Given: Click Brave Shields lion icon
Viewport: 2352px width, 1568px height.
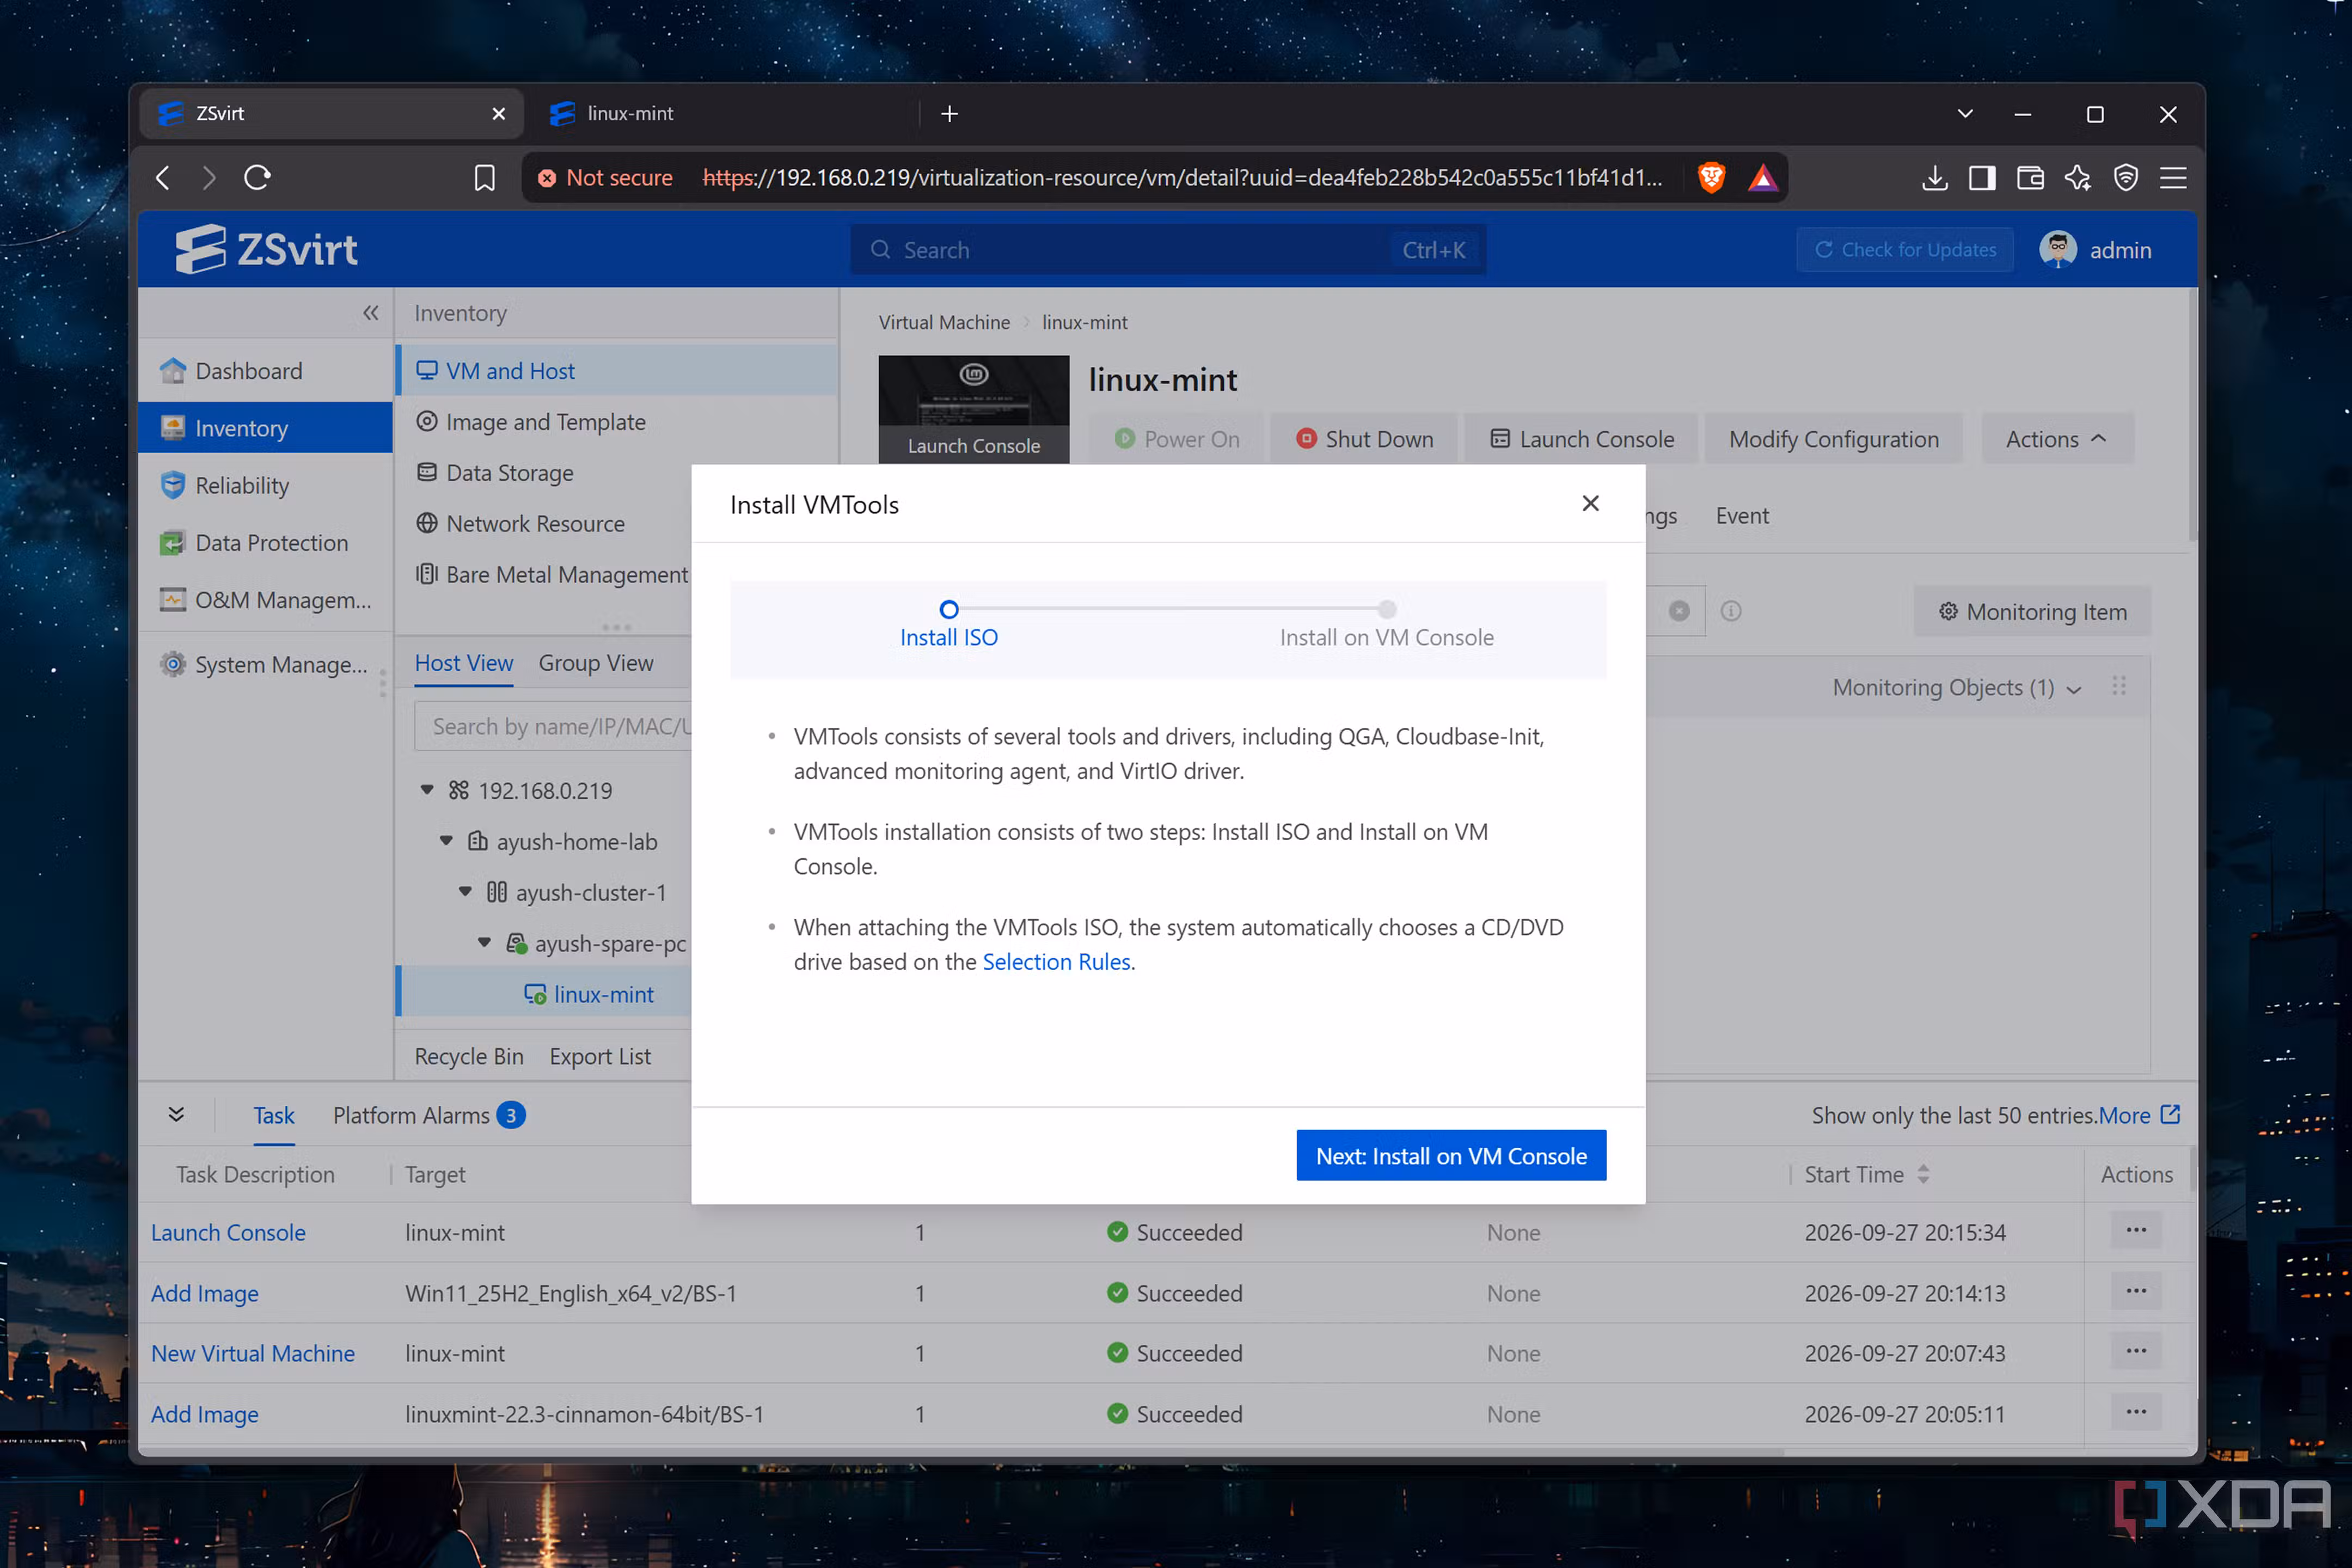Looking at the screenshot, I should [x=1711, y=178].
